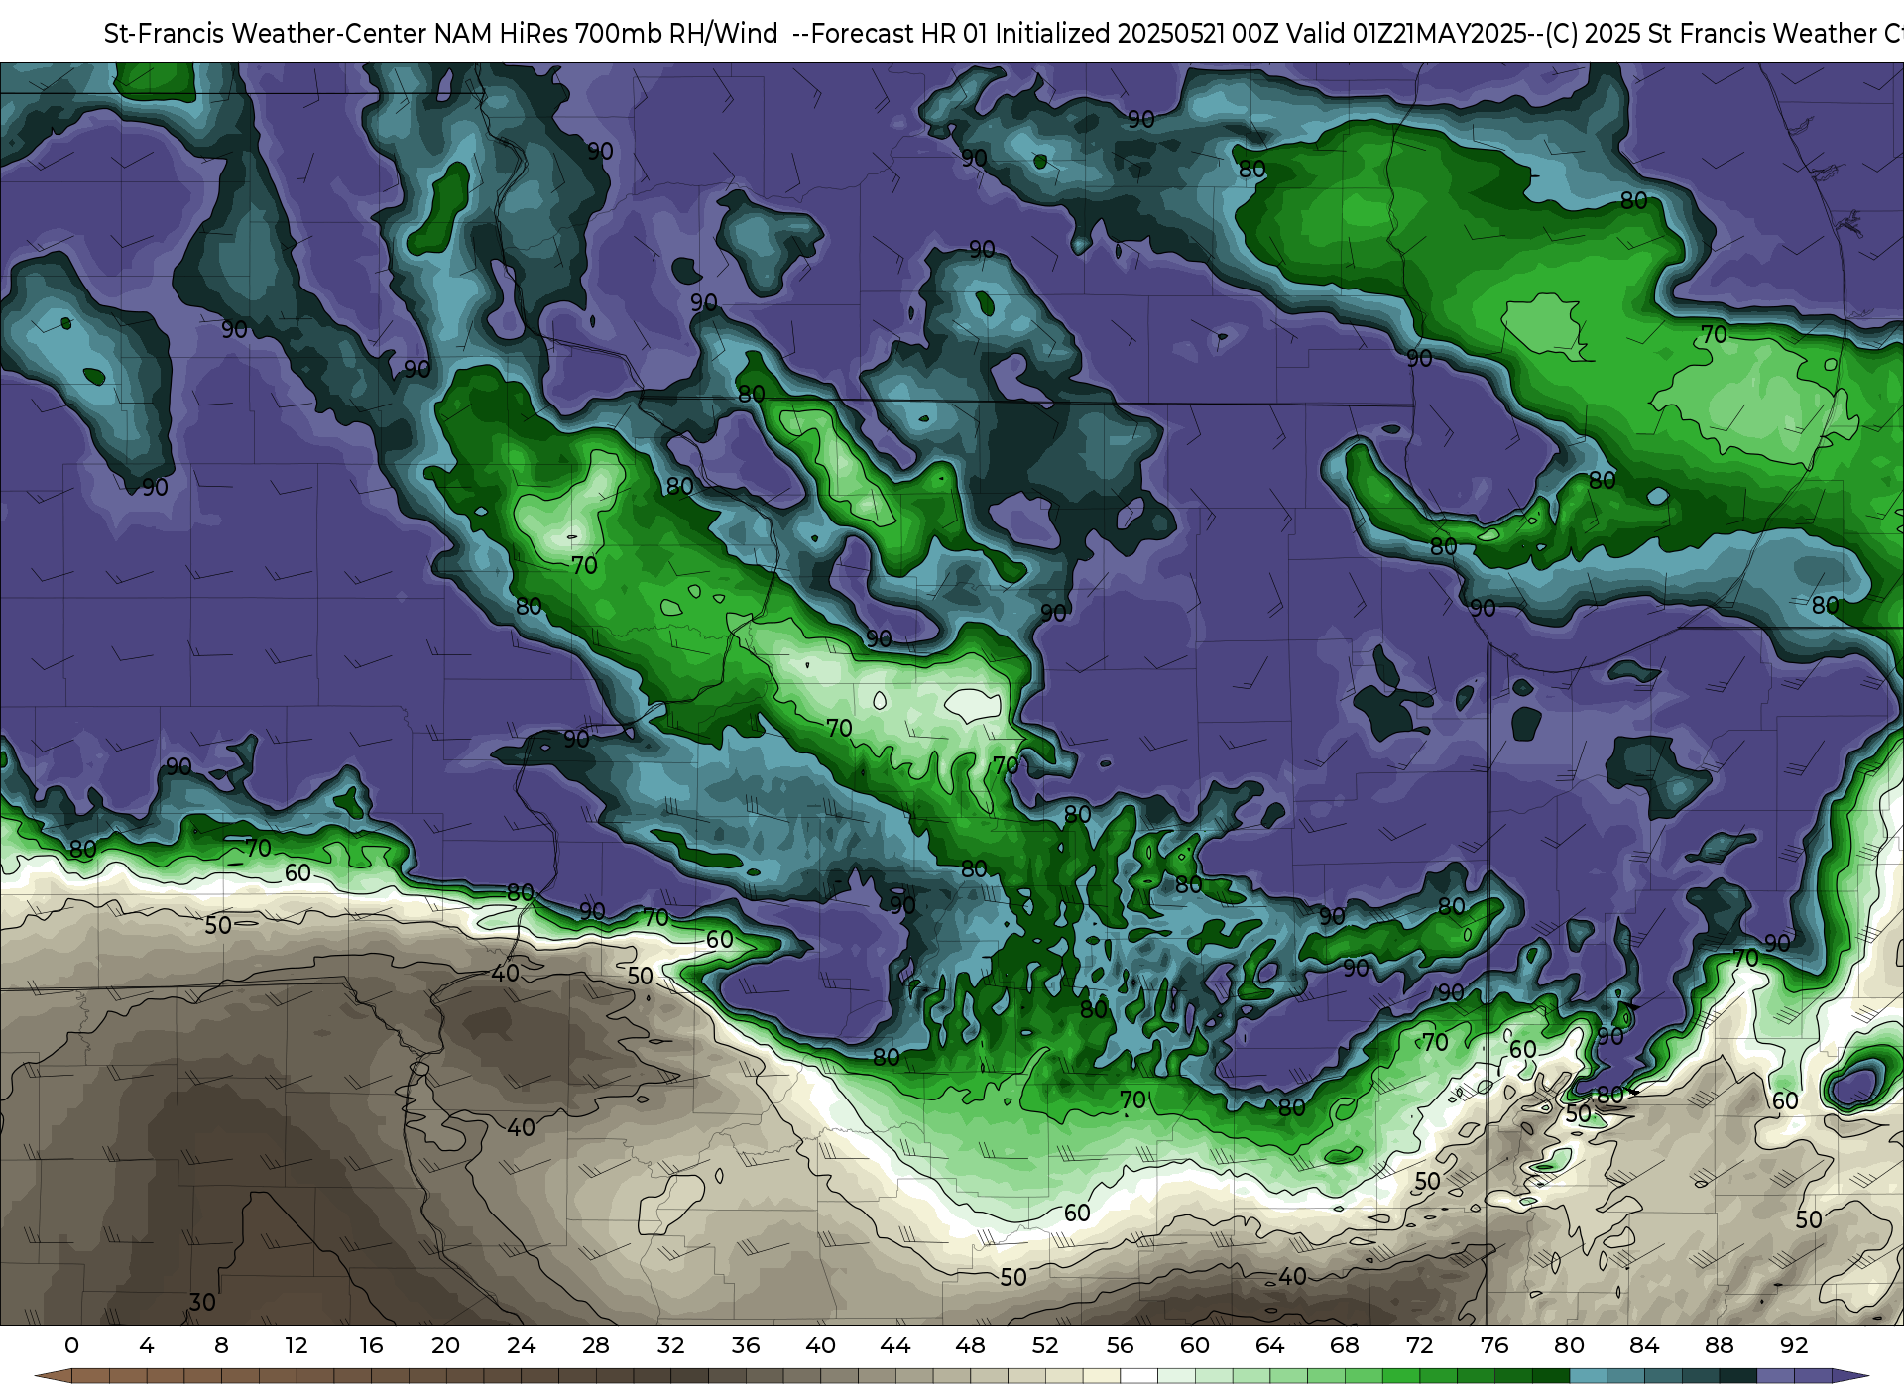The height and width of the screenshot is (1388, 1904).
Task: Click the 'St-Francis Weather-Center' title text
Action: 266,34
